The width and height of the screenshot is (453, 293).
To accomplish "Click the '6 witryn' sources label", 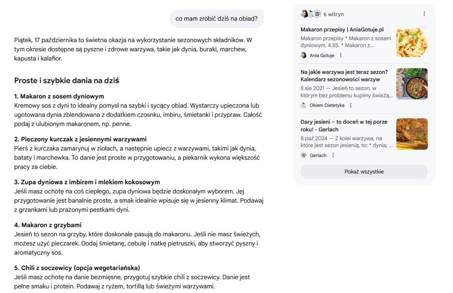I will tap(333, 14).
